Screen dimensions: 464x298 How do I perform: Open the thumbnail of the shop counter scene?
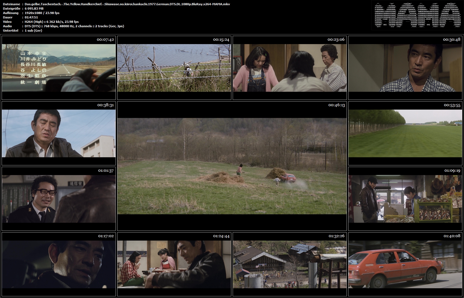(x=405, y=199)
